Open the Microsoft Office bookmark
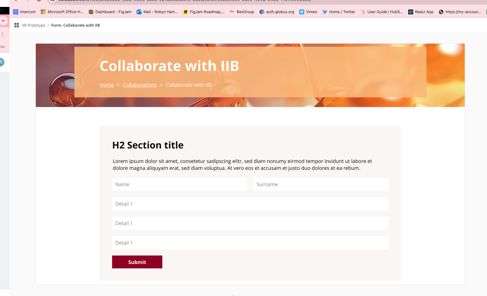The width and height of the screenshot is (487, 296). (x=62, y=12)
